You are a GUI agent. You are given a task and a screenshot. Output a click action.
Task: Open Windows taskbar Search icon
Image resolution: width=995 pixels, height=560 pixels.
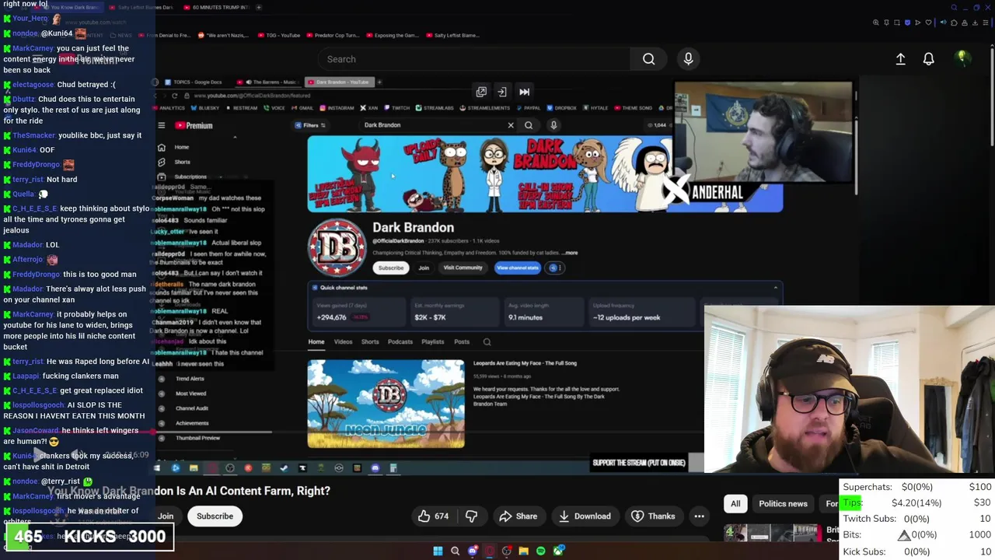tap(455, 551)
